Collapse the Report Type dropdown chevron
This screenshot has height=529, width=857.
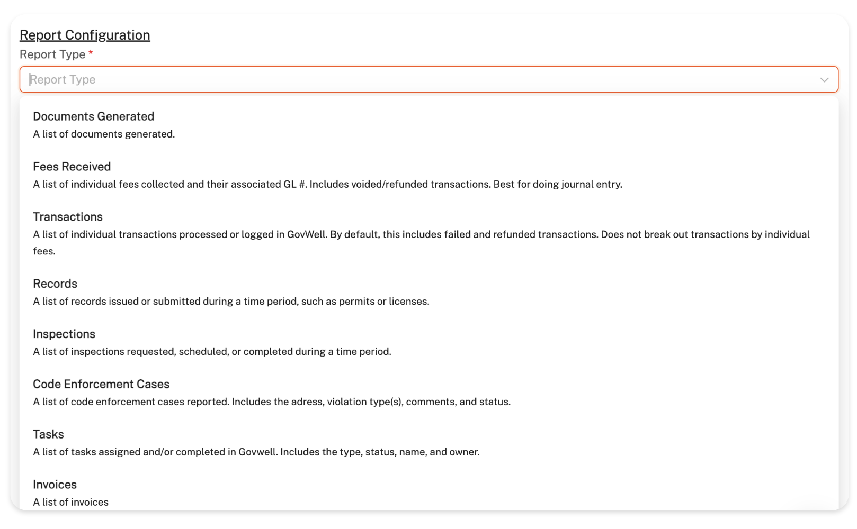point(824,80)
